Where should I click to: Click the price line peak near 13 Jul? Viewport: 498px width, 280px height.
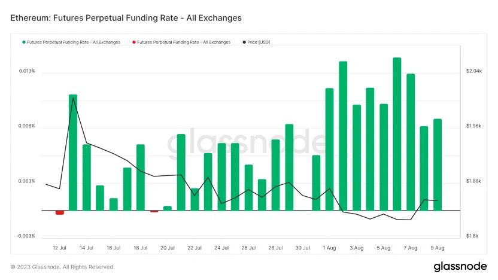[73, 98]
